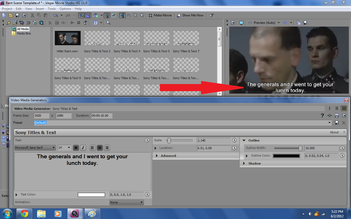Open the File menu named Project

(x=7, y=9)
